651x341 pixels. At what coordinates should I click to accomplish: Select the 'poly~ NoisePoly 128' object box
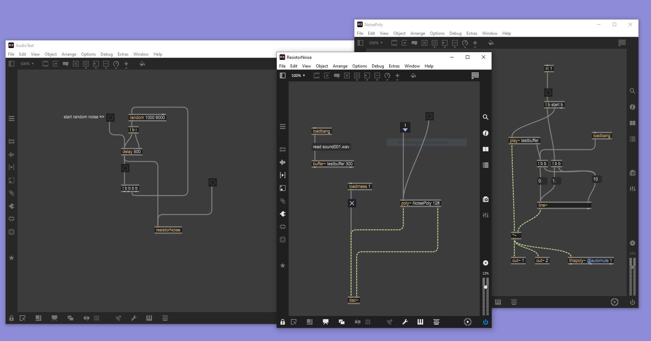[x=420, y=203]
